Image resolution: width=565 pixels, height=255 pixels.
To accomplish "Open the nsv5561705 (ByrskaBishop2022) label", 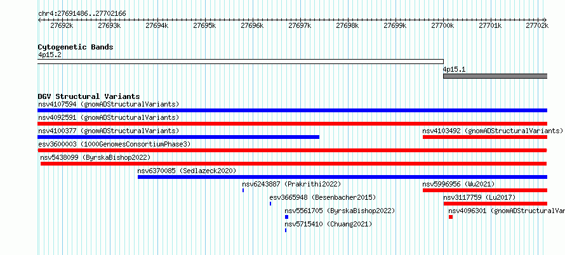I will (x=340, y=211).
